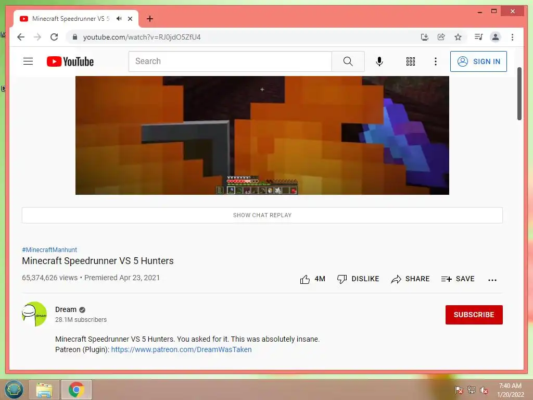
Task: Click the page vertical scrollbar thumb
Action: pos(519,94)
